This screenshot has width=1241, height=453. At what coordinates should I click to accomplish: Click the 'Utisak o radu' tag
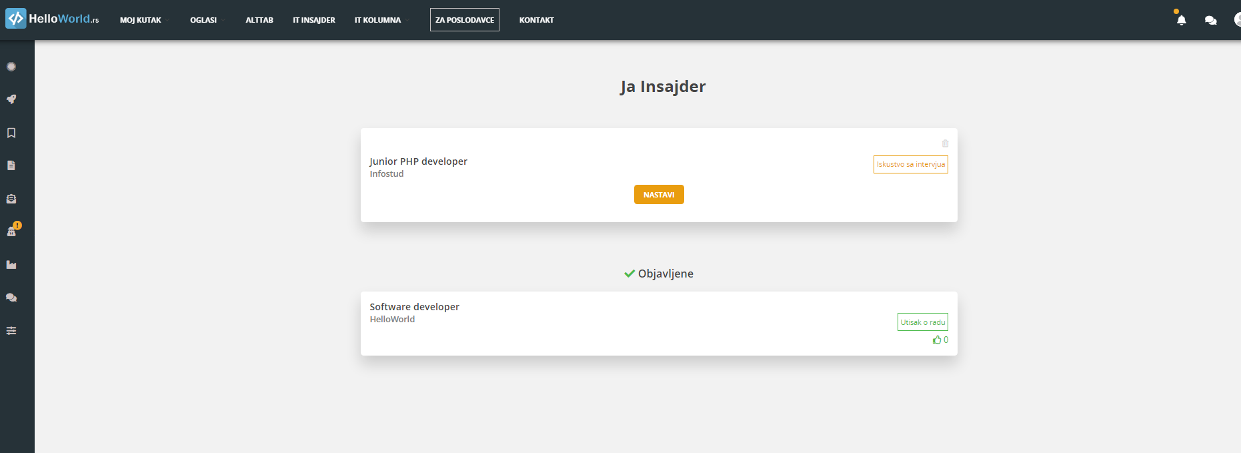(x=923, y=322)
